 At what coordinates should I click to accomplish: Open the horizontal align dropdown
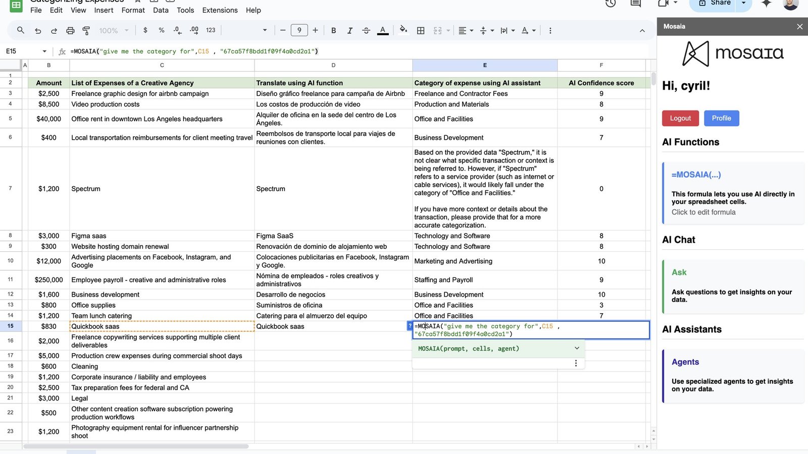click(x=466, y=30)
